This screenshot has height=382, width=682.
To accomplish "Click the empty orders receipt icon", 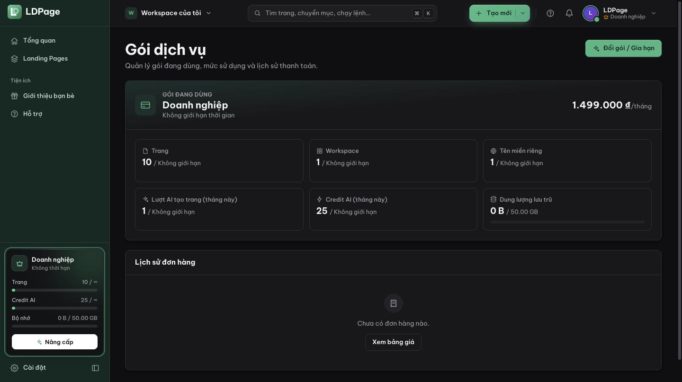I will click(394, 303).
